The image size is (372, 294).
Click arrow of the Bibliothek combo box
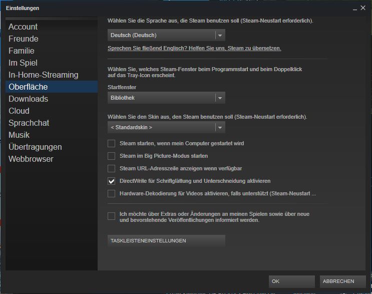click(220, 98)
